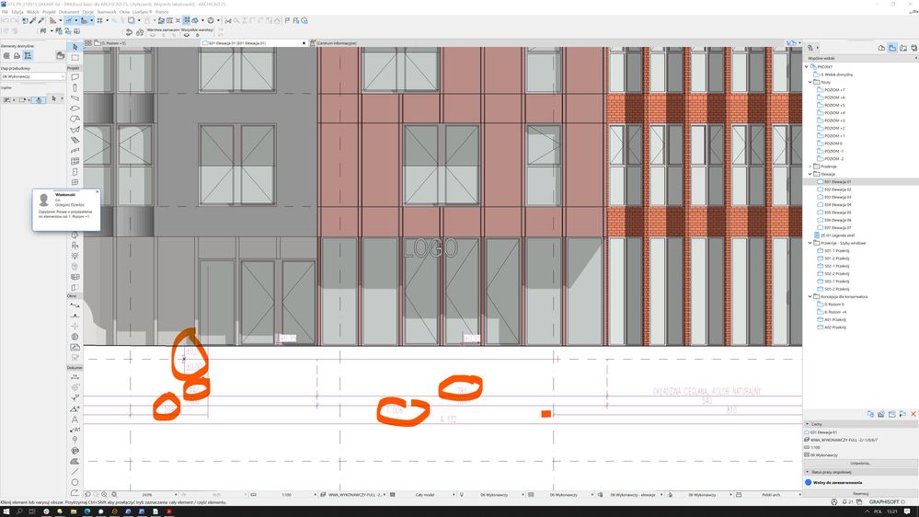Open File Explorer from the taskbar

click(x=74, y=511)
